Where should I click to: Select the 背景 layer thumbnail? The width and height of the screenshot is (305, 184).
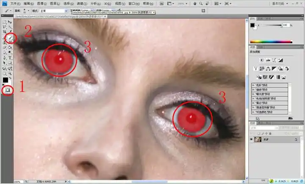pos(257,139)
